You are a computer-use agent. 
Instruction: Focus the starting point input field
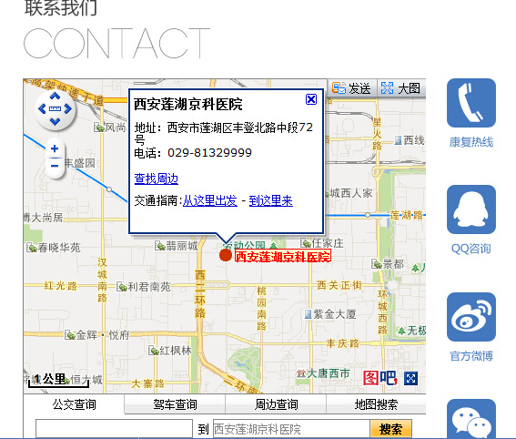pos(114,429)
